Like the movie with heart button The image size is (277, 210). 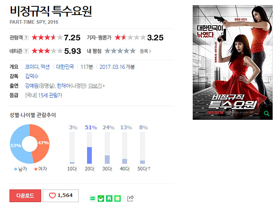pyautogui.click(x=61, y=195)
